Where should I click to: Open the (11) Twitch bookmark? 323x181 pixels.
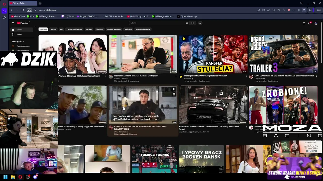(68, 16)
